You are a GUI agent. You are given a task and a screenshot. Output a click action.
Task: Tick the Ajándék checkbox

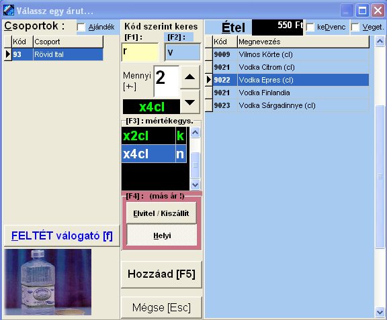point(81,27)
